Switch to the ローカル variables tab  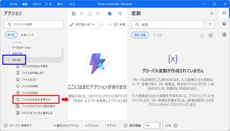(x=157, y=35)
